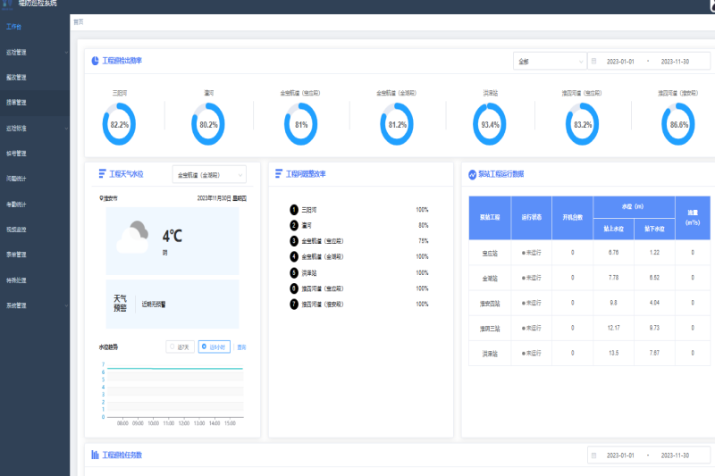
Task: Click the 6.76 water level cell
Action: click(x=613, y=253)
